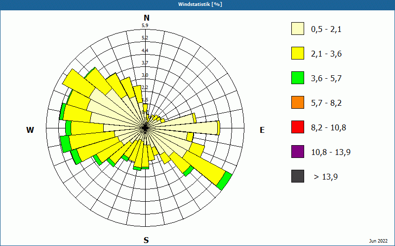Click the center point of the wind rose
This screenshot has height=246, width=395.
(x=145, y=128)
